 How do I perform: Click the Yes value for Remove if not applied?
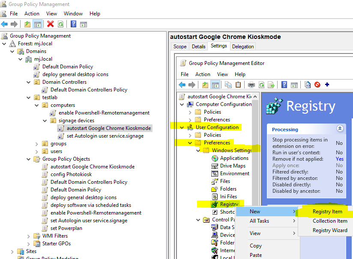pos(339,159)
